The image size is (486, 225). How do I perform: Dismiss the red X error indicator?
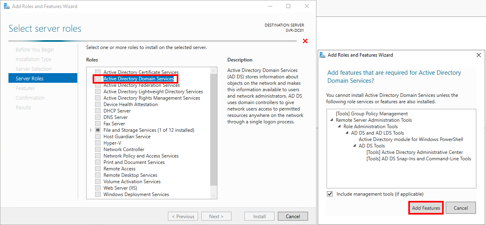(x=305, y=41)
